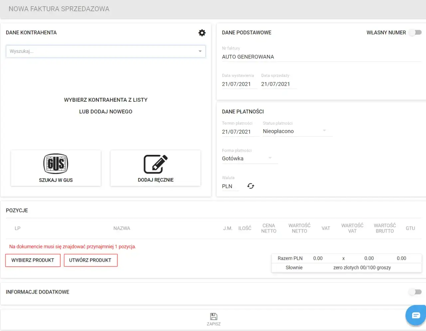
Task: Click the UTWÓRZ PRODUKT button
Action: coord(90,260)
